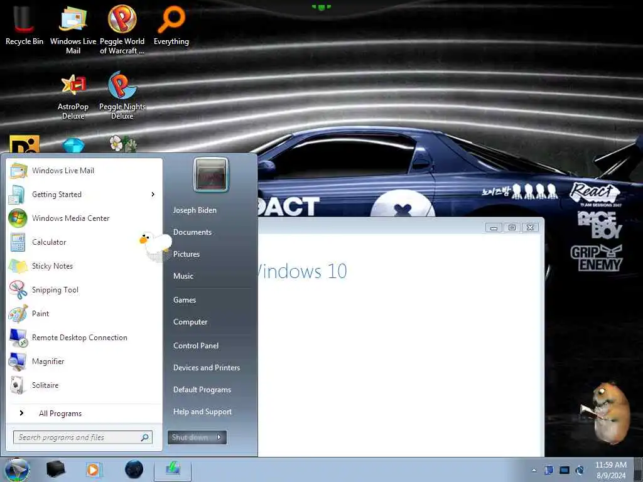Open Games from Start menu

click(x=185, y=300)
